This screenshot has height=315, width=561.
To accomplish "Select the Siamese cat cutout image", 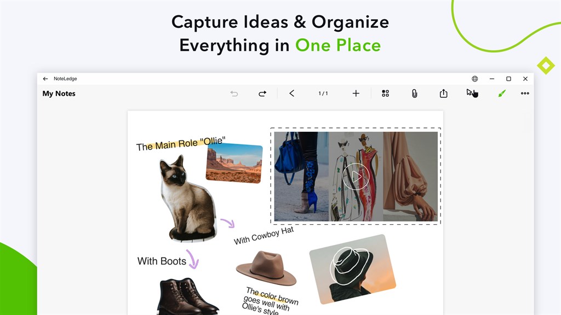I will pyautogui.click(x=187, y=199).
